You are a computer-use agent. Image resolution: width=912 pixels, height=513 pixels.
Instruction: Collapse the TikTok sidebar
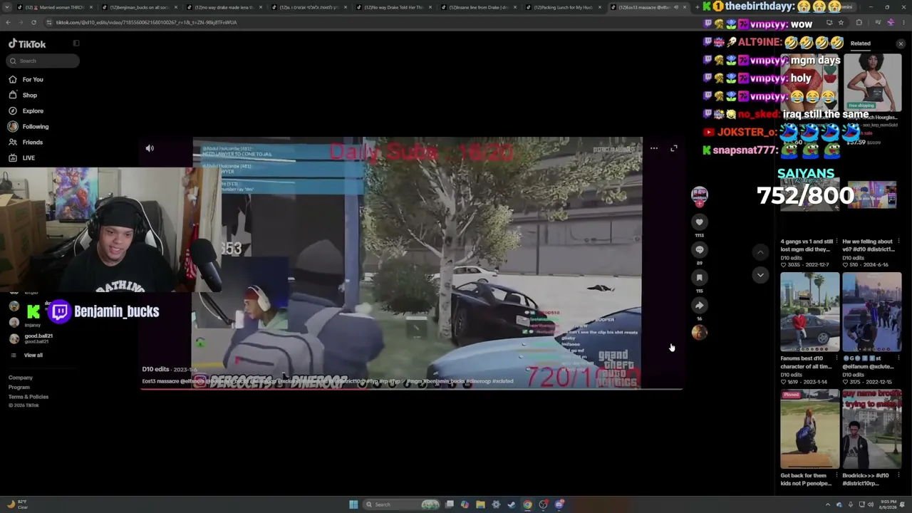[76, 43]
